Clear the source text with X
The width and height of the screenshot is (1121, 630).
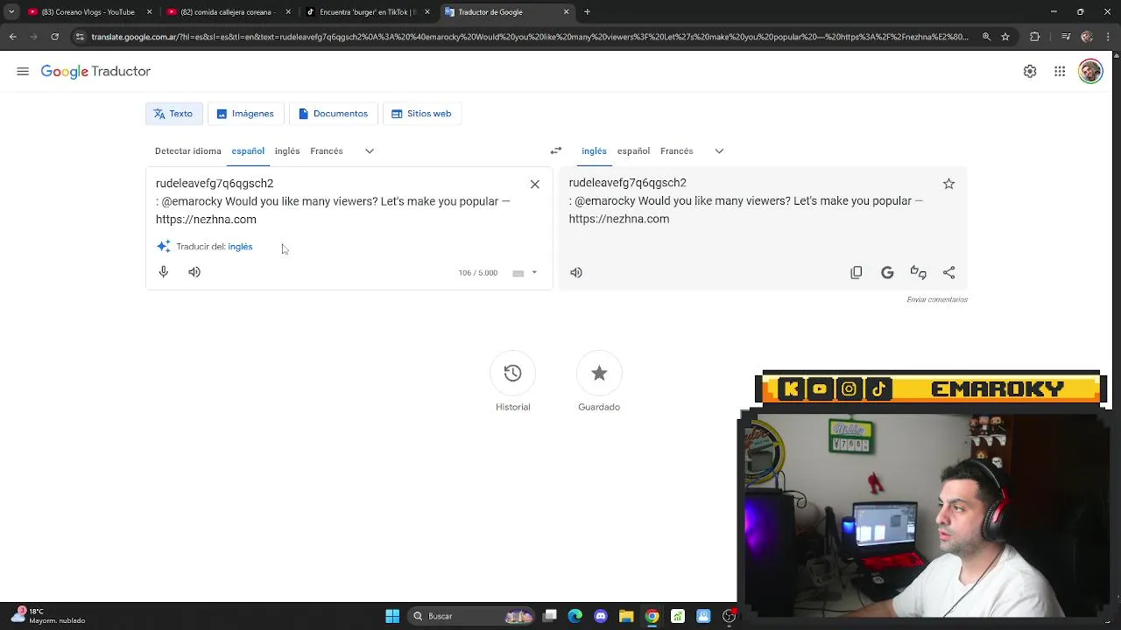535,185
